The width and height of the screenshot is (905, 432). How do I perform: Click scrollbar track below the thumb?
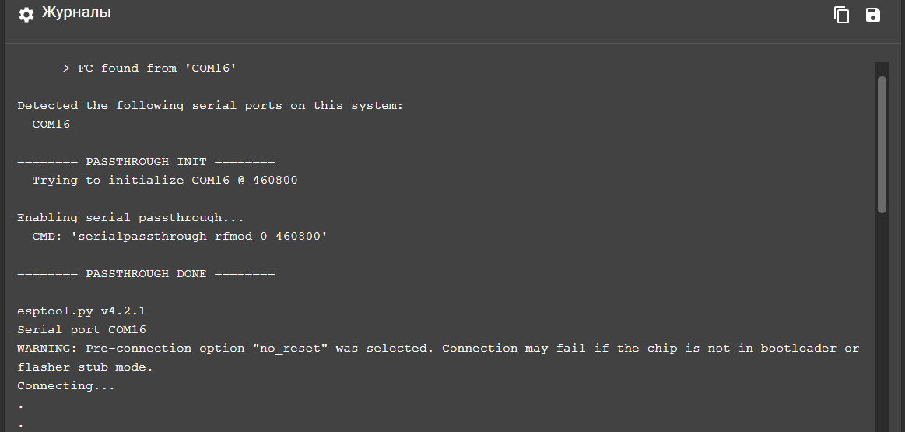(882, 324)
